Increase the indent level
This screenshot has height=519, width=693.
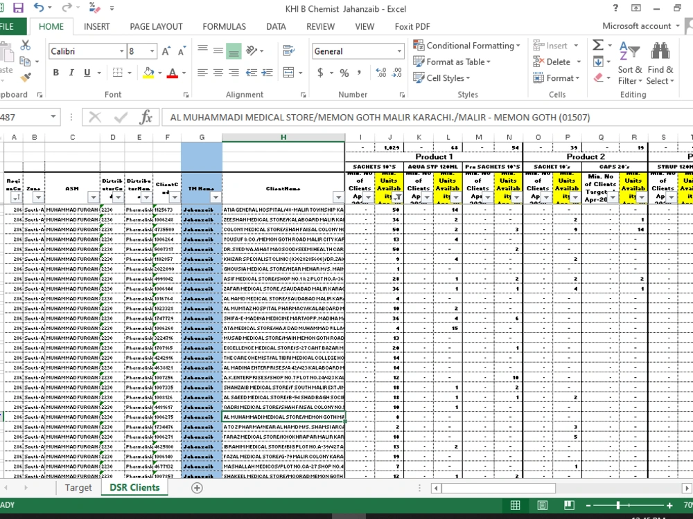click(x=267, y=73)
